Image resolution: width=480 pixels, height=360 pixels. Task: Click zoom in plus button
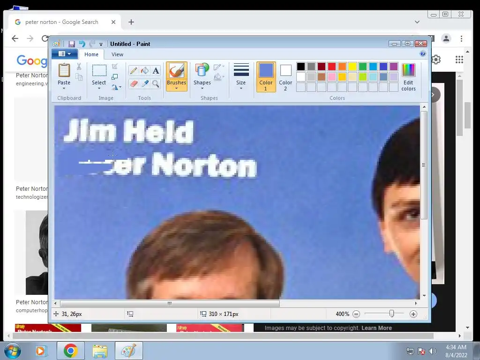click(413, 314)
